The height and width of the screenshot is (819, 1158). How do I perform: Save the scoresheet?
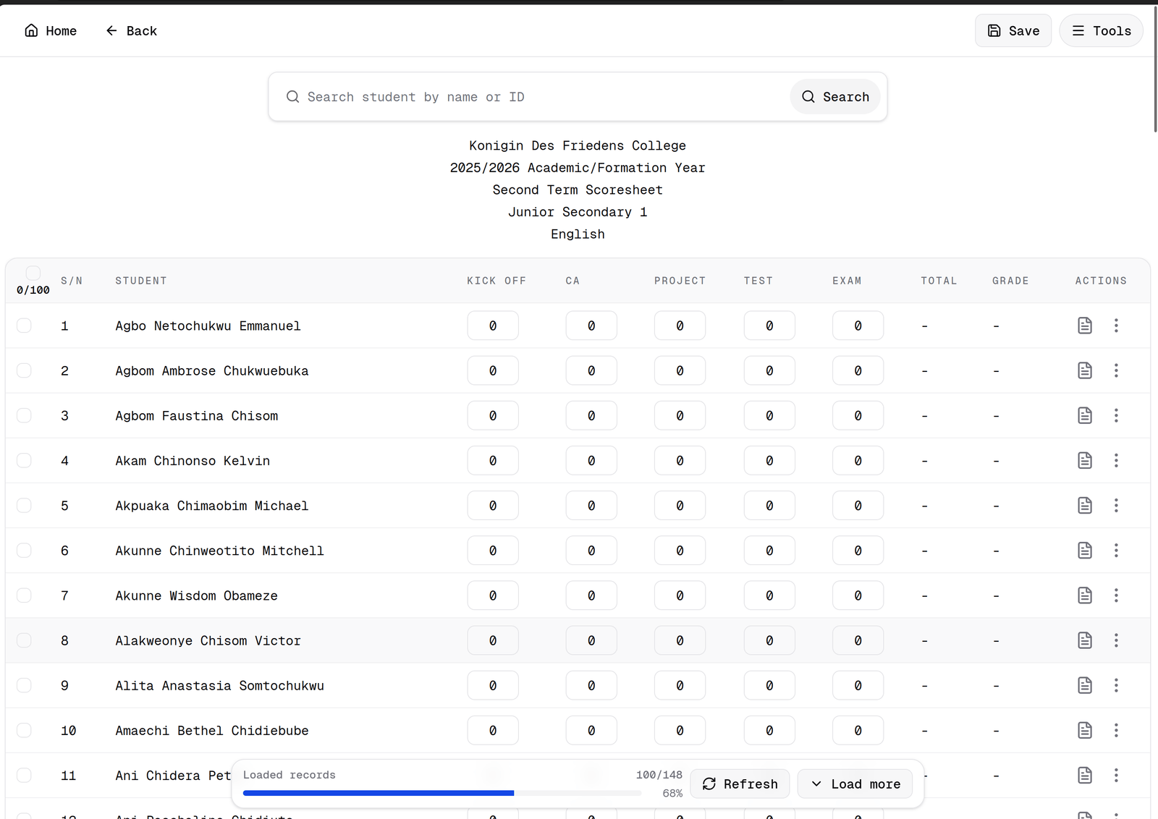point(1013,31)
